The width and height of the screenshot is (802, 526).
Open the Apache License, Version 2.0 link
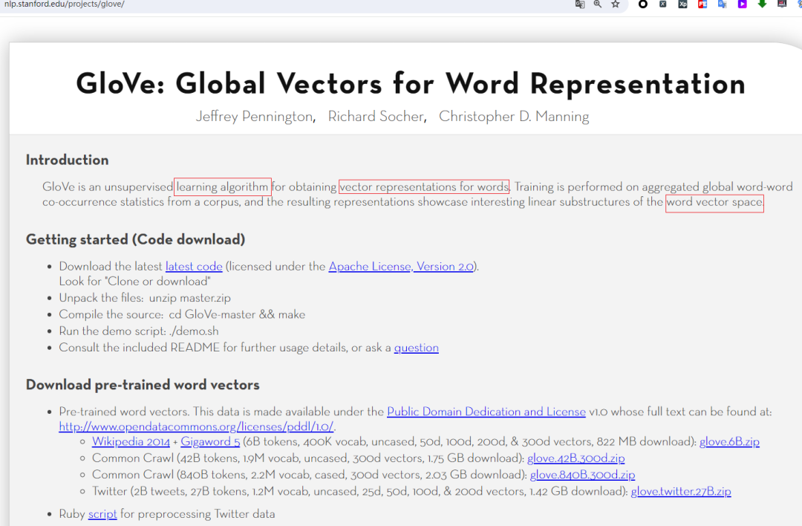pos(401,267)
